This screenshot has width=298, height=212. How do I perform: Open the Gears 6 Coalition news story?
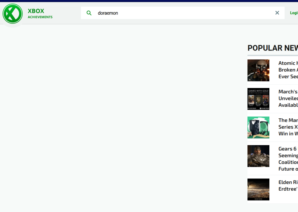pyautogui.click(x=288, y=158)
